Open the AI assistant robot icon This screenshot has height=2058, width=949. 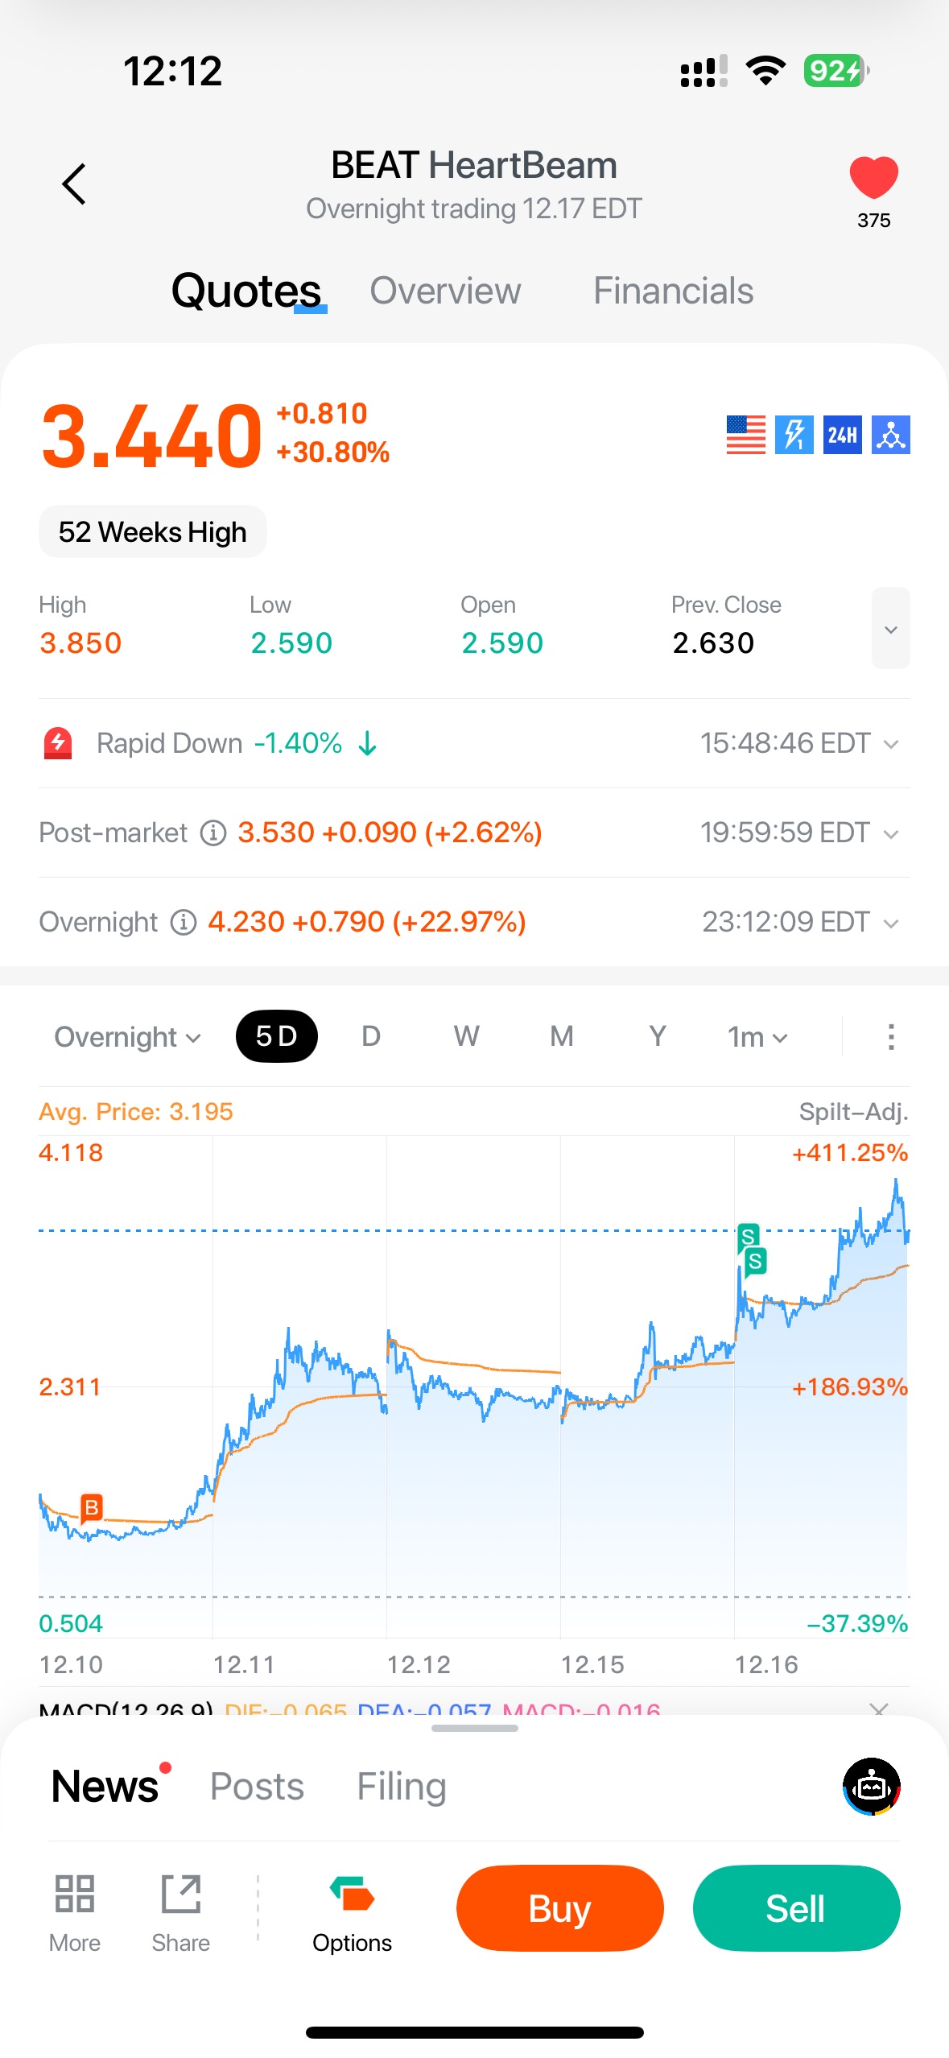point(872,1786)
